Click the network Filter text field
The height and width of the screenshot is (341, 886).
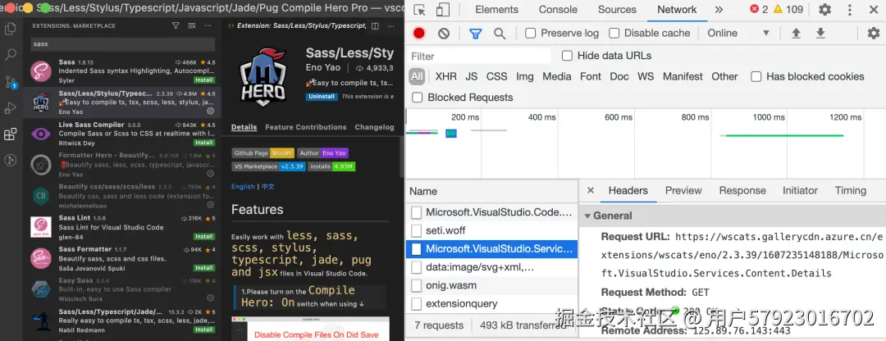tap(479, 56)
